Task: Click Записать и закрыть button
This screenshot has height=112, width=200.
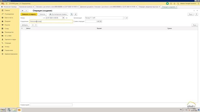Action: pyautogui.click(x=29, y=14)
